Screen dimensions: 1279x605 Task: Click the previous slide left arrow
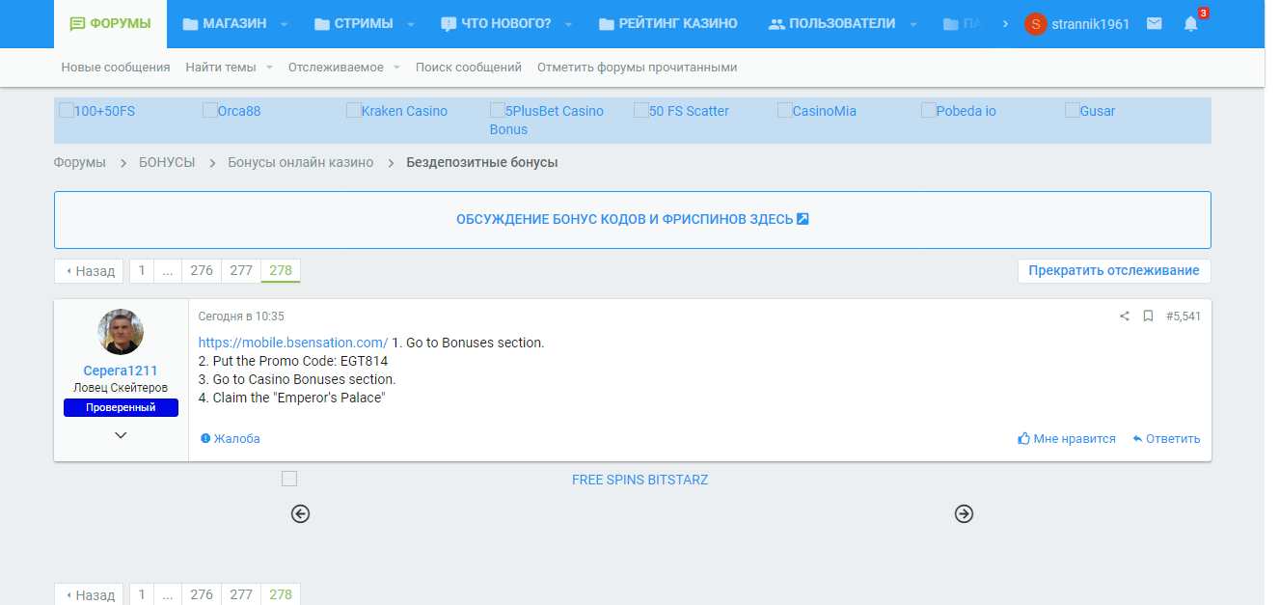(x=300, y=514)
